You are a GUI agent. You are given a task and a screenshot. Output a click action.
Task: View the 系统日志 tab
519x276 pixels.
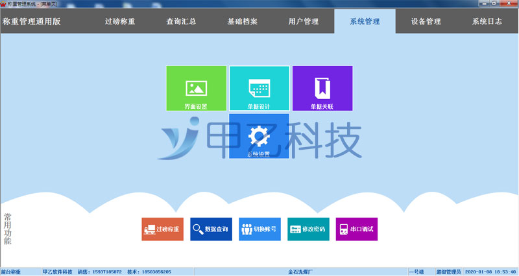pos(487,21)
